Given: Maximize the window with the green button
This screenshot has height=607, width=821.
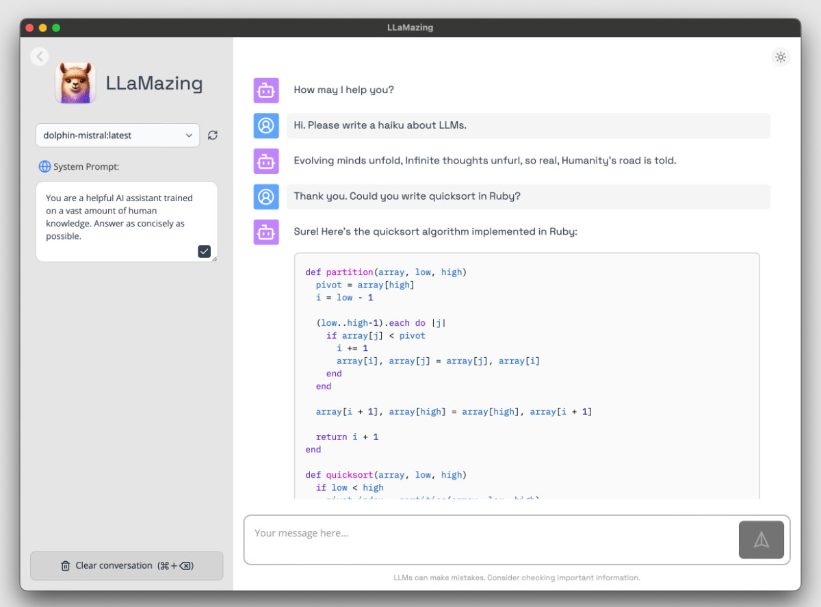Looking at the screenshot, I should coord(56,28).
